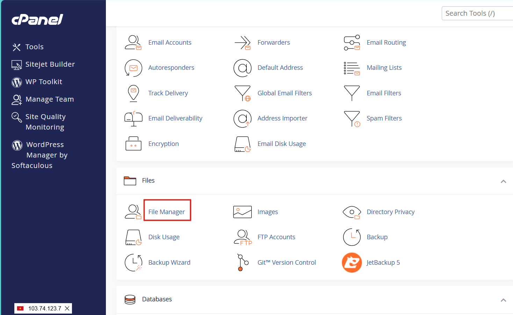Select Manage Team in sidebar
This screenshot has width=513, height=315.
pos(49,99)
